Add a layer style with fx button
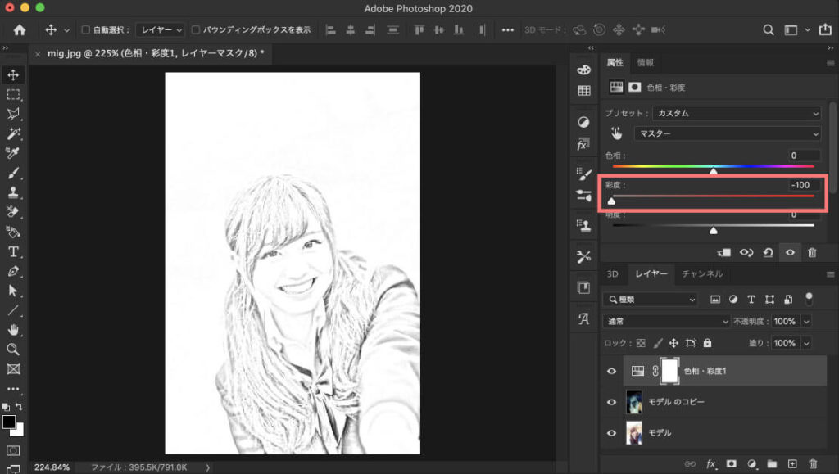 coord(710,464)
